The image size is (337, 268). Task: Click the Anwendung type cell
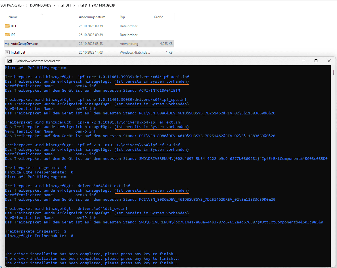click(x=129, y=44)
